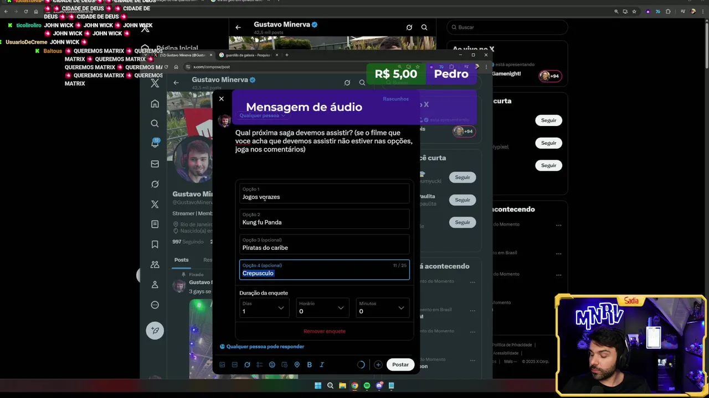This screenshot has height=398, width=709.
Task: Add a GIF in composer toolbar
Action: tap(235, 365)
